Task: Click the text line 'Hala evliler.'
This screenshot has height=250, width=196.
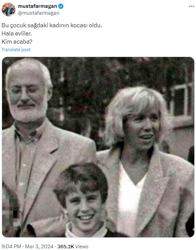Action: tap(17, 33)
